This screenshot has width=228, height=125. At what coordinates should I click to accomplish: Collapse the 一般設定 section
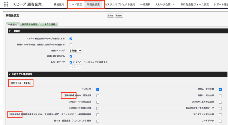10,31
